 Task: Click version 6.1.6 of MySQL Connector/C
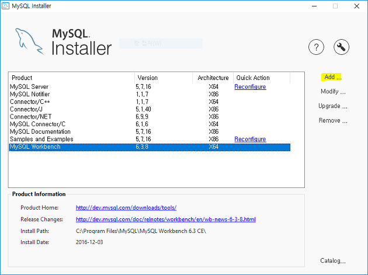(142, 124)
